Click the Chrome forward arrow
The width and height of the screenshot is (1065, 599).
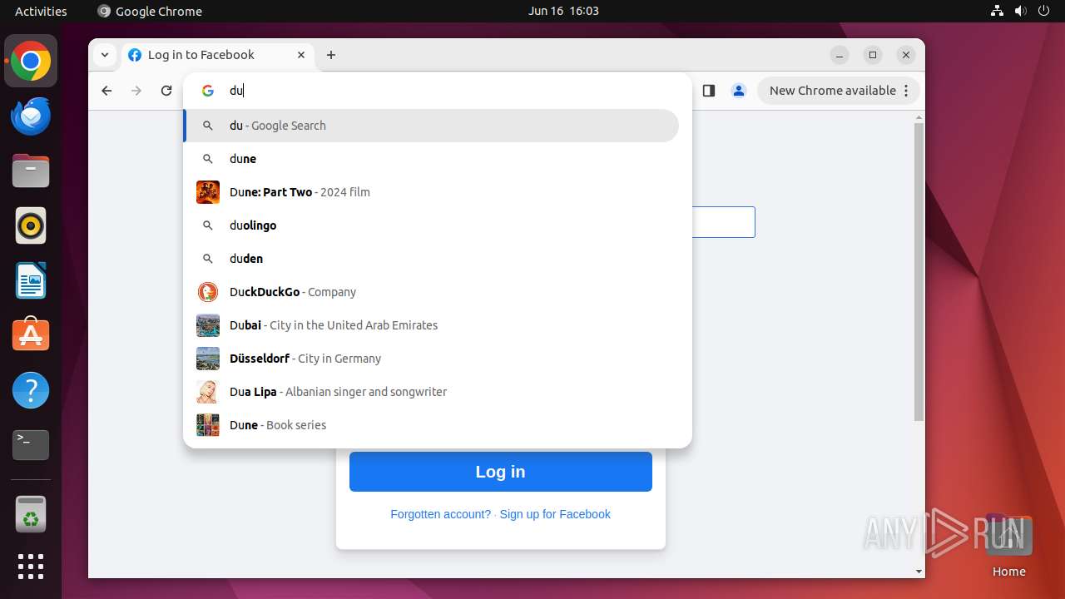click(136, 91)
